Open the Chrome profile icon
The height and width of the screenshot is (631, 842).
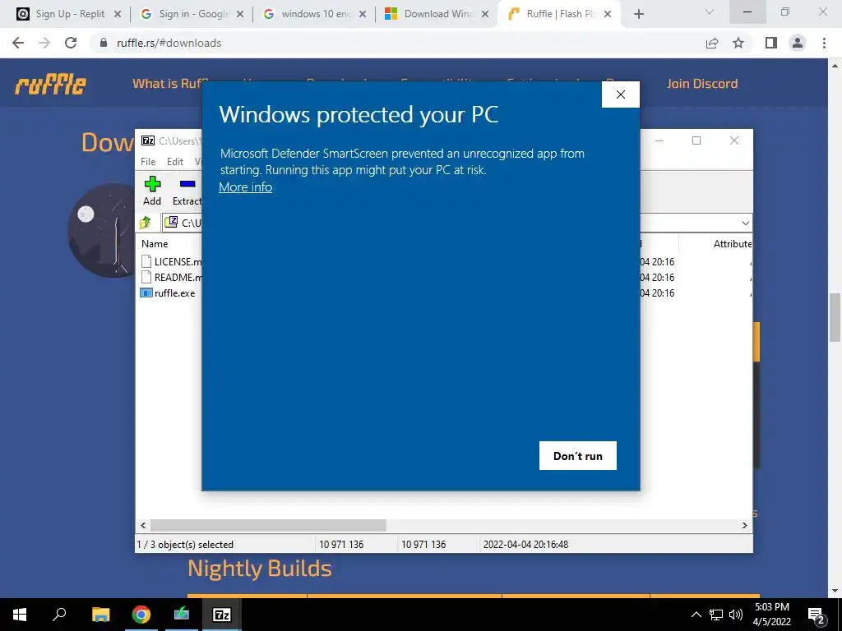[798, 43]
